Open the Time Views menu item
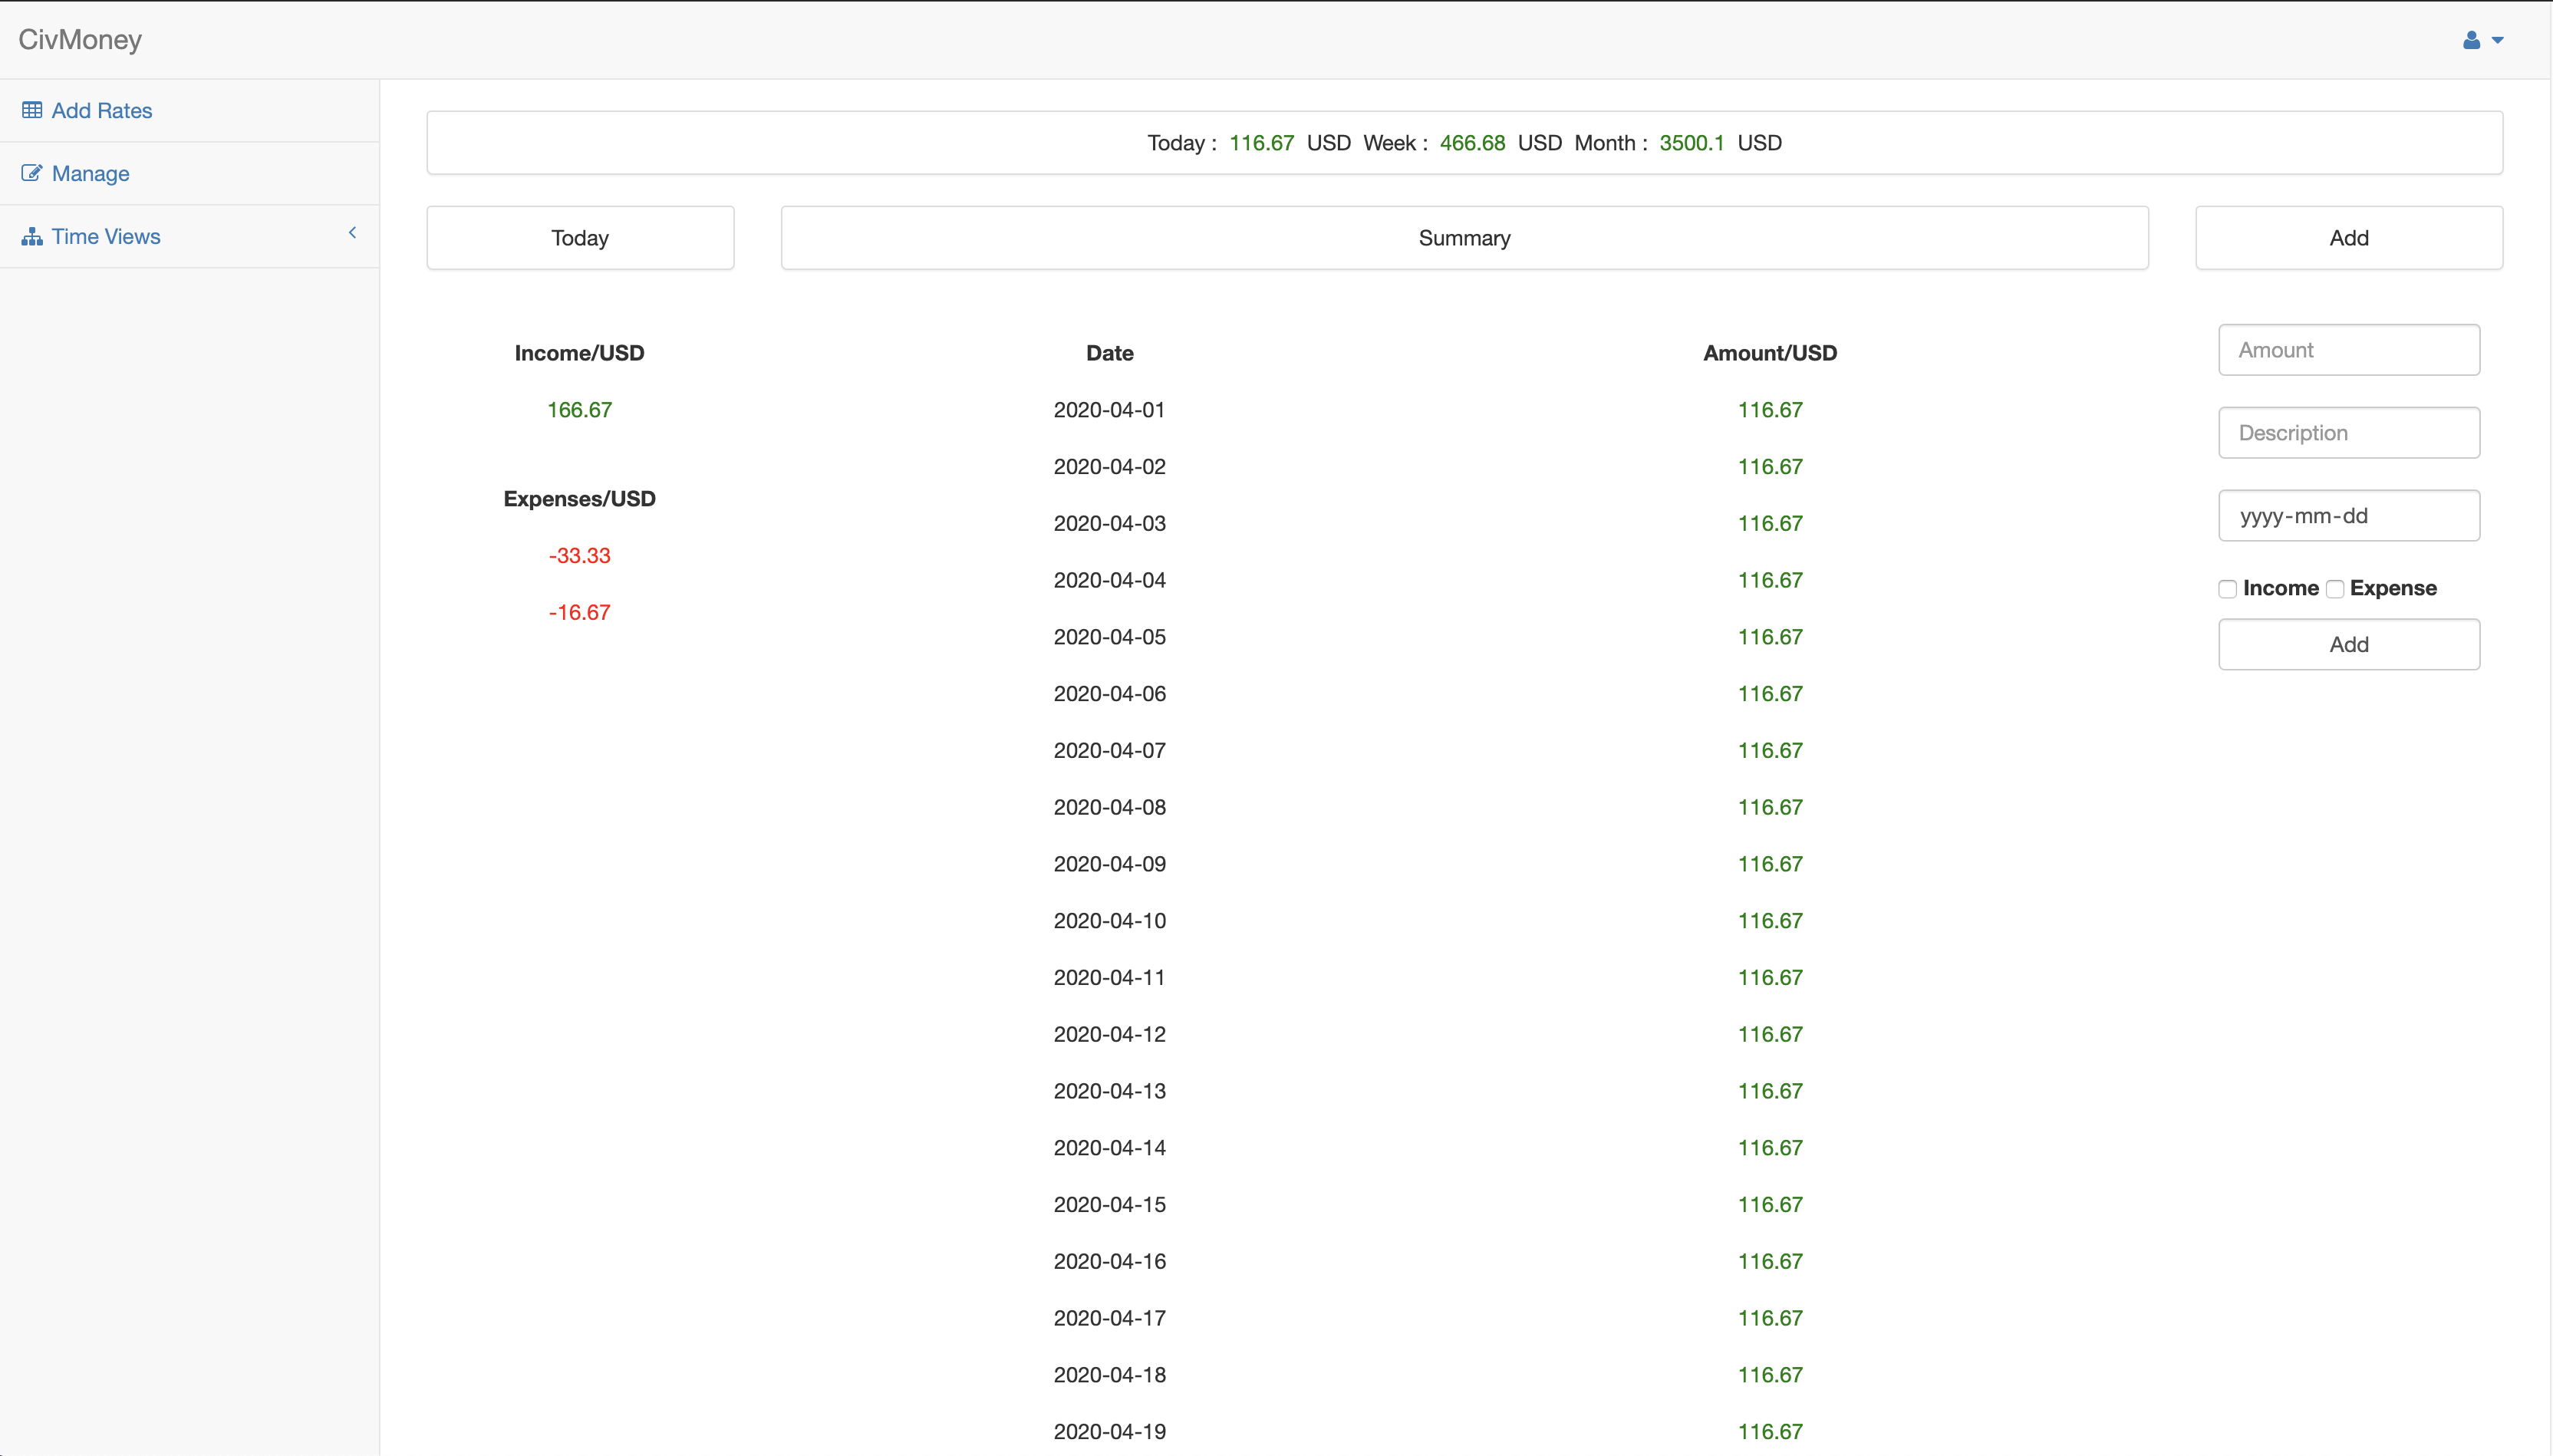This screenshot has width=2553, height=1456. (105, 237)
